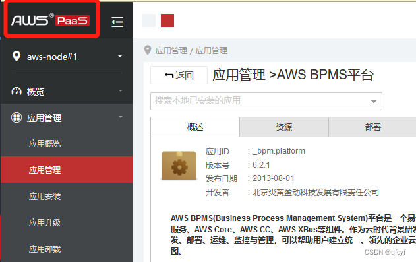
Task: Select the highlighted 应用管理 sidebar item
Action: (x=67, y=170)
